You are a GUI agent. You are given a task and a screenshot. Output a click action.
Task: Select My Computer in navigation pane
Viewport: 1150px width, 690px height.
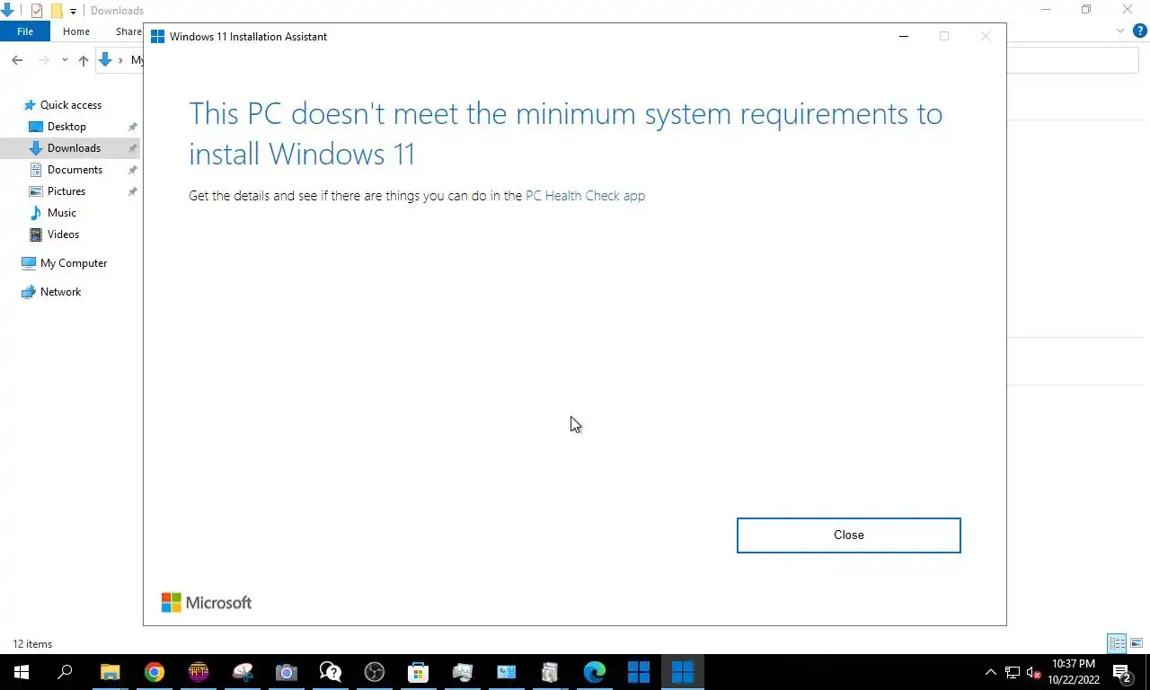pyautogui.click(x=73, y=263)
